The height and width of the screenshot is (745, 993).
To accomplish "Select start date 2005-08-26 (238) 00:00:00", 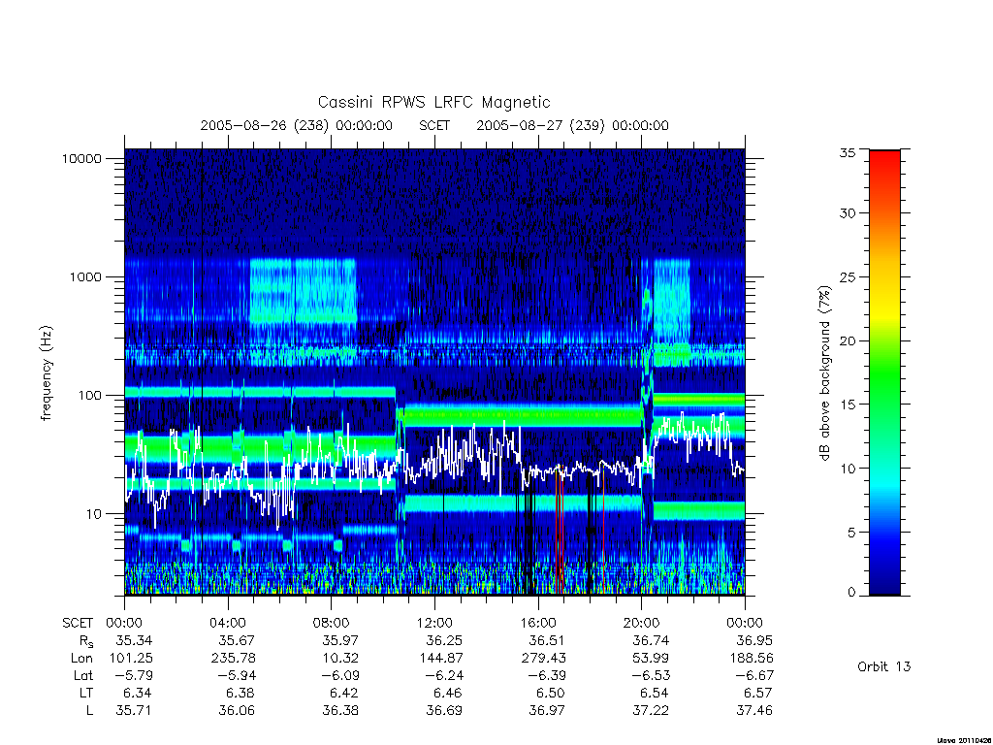I will click(297, 125).
